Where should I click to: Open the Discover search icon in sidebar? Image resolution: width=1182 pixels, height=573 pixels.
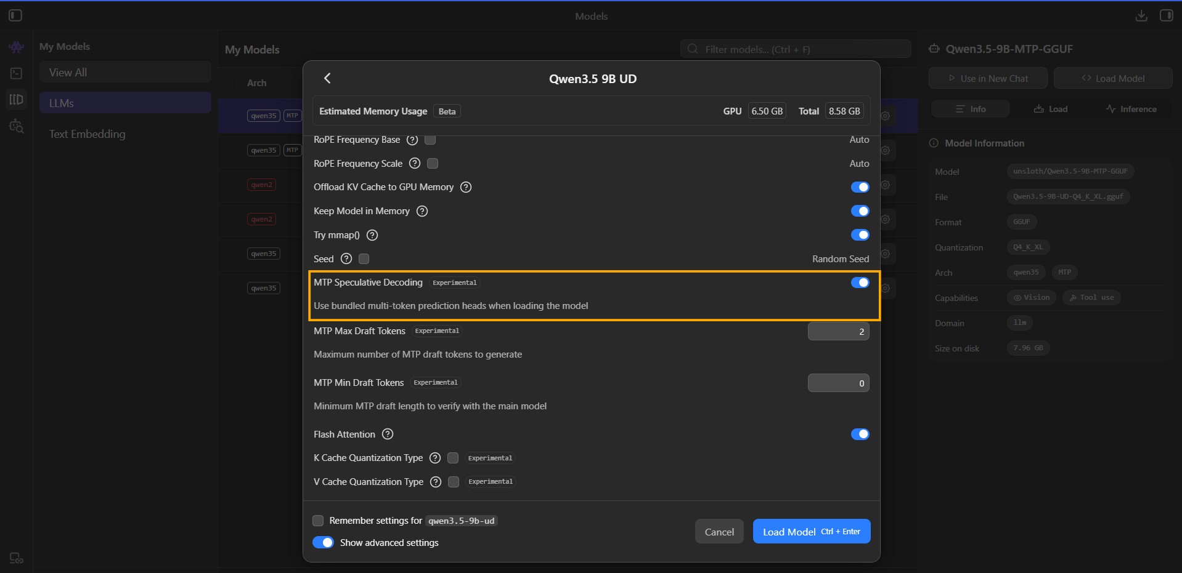click(x=17, y=126)
